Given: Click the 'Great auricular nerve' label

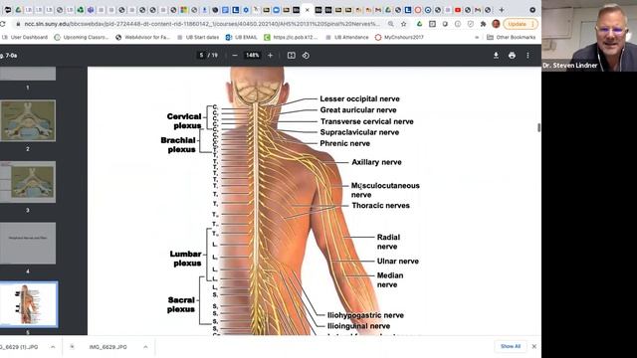Looking at the screenshot, I should click(x=358, y=110).
